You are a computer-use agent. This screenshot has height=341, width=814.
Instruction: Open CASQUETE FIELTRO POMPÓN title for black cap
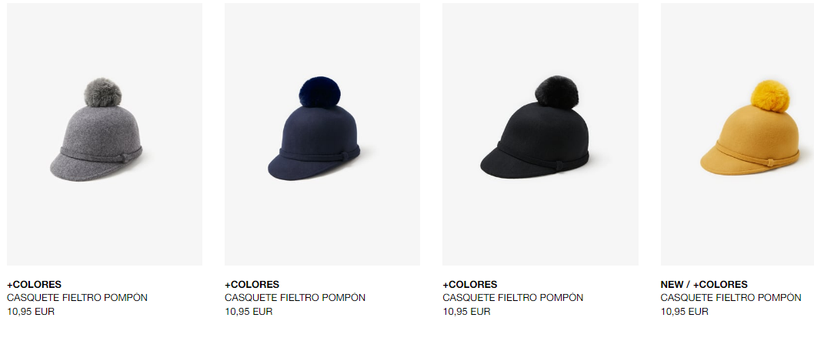(513, 298)
